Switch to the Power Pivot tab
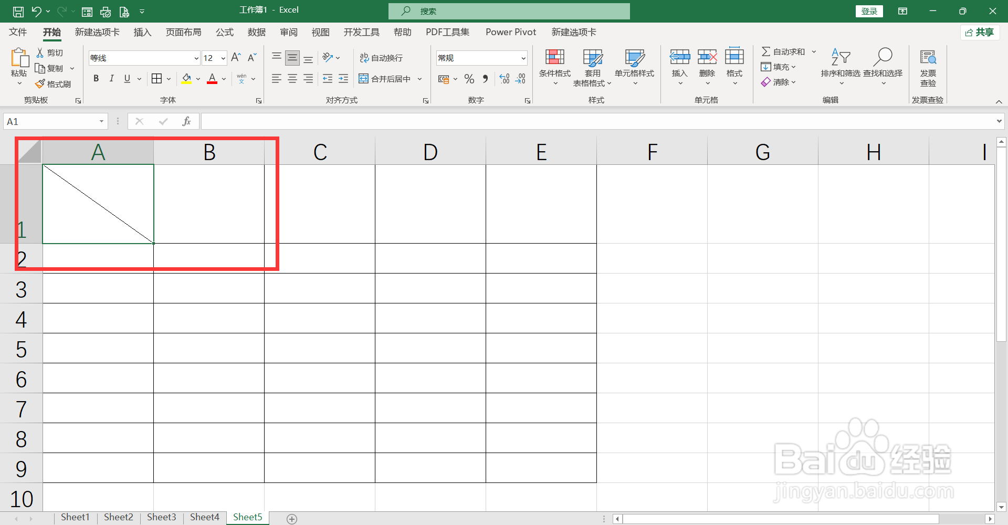Viewport: 1008px width, 525px height. (511, 32)
